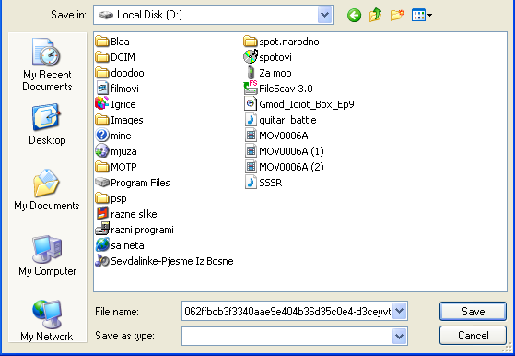Select the MOV0006A (2) video icon
This screenshot has width=515, height=356.
251,167
